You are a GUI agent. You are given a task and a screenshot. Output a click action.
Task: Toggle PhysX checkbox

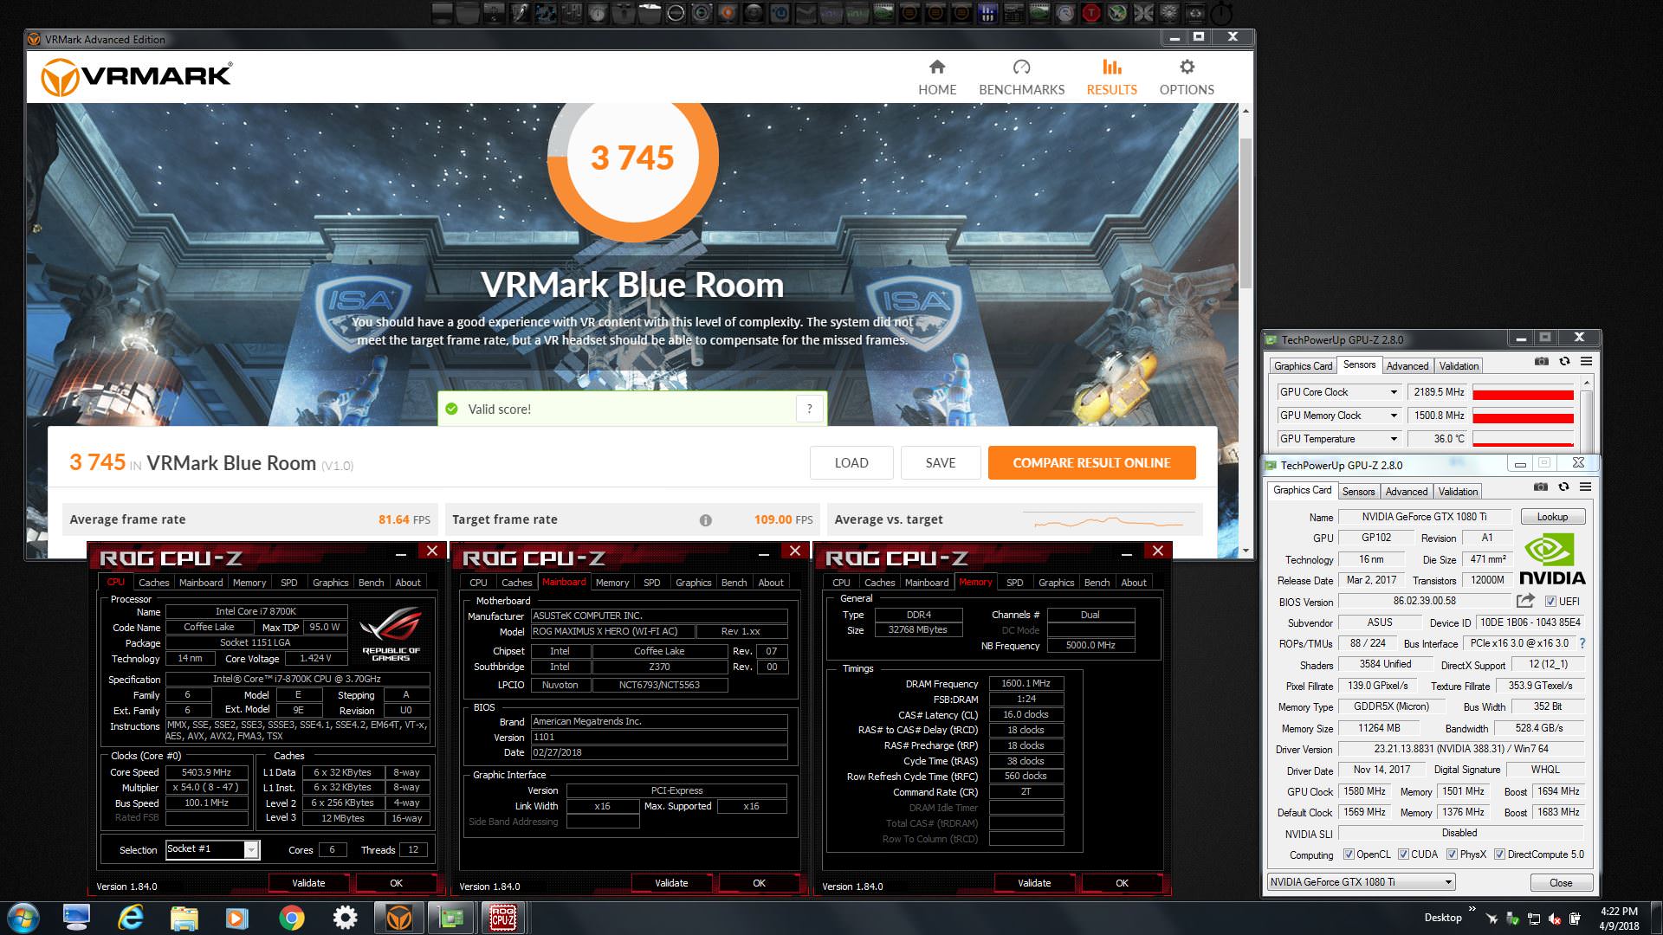coord(1452,854)
